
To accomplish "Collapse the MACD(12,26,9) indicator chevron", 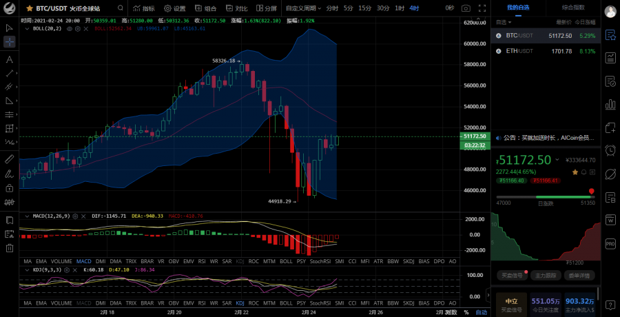I will click(26, 216).
